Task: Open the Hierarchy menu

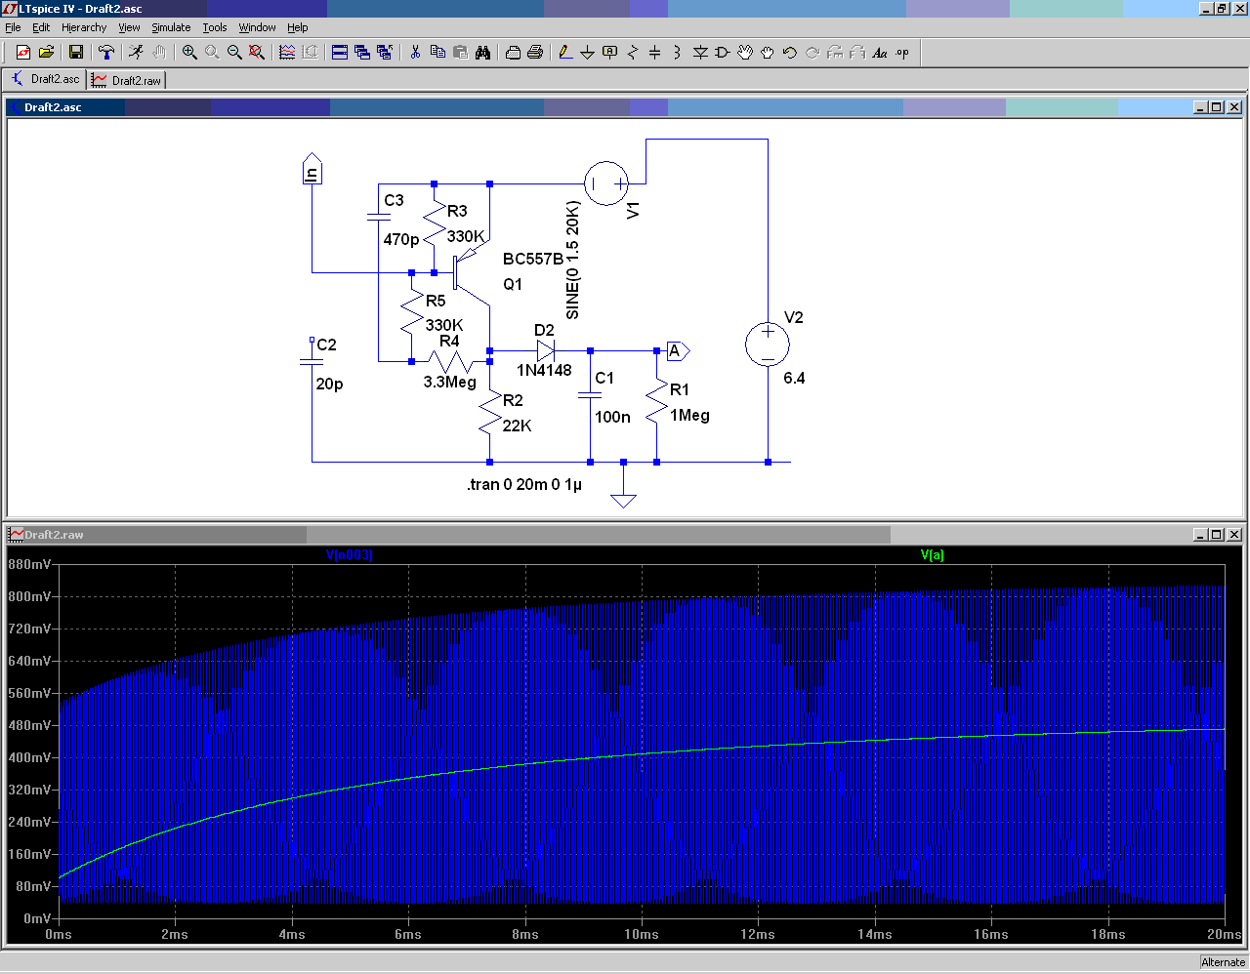Action: pyautogui.click(x=84, y=27)
